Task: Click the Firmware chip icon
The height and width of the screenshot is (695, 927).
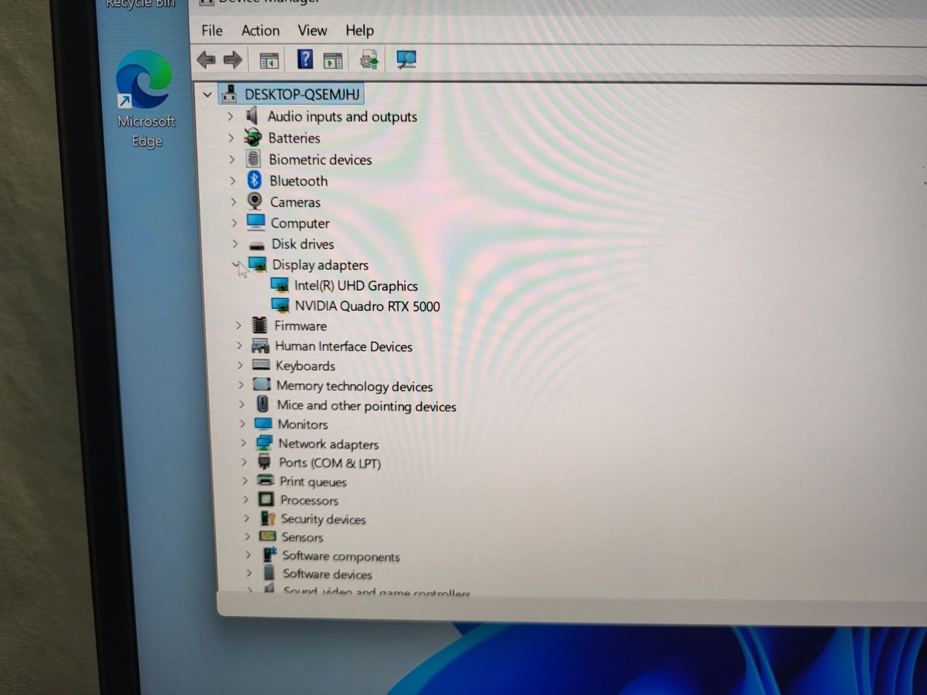Action: pyautogui.click(x=260, y=325)
